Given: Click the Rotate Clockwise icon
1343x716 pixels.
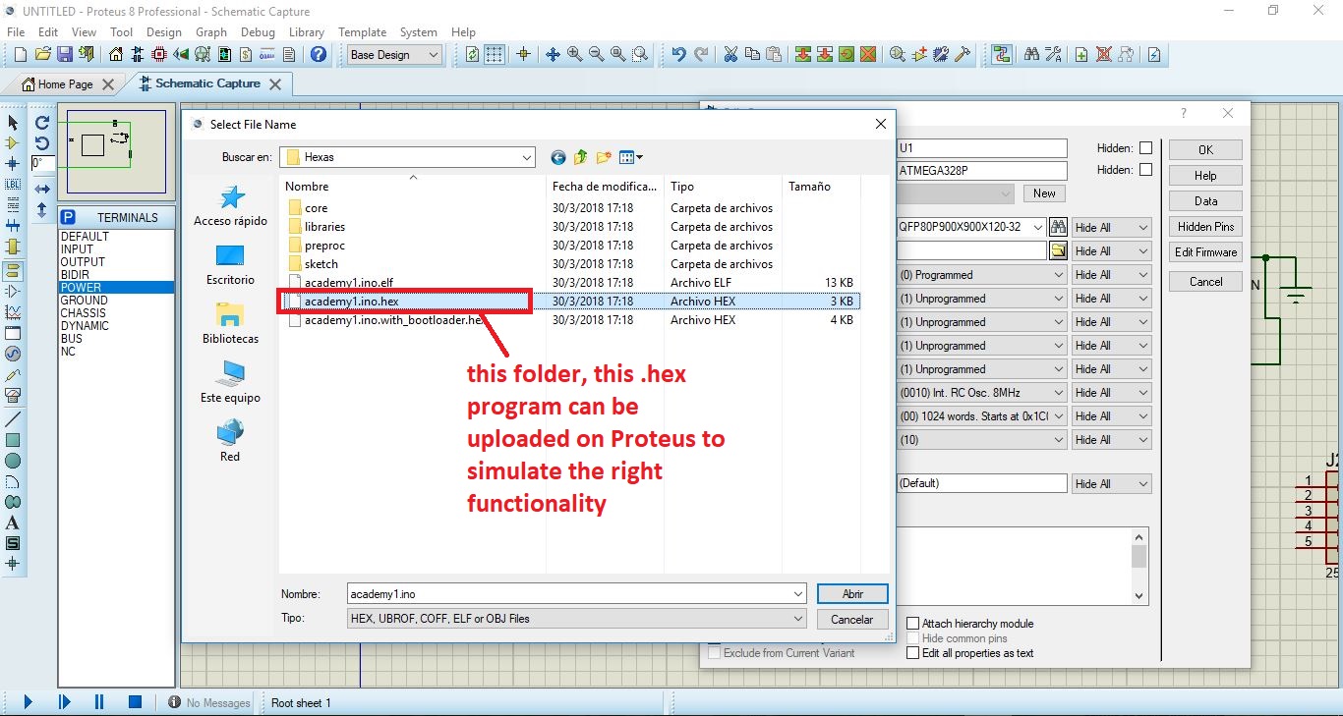Looking at the screenshot, I should coord(42,123).
